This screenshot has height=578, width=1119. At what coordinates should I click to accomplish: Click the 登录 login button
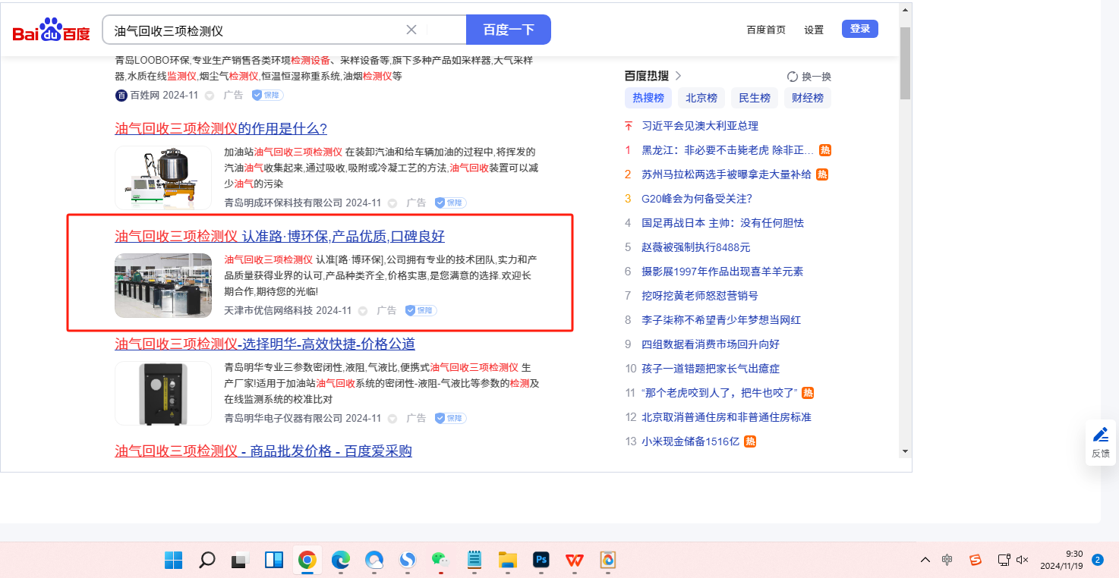859,29
